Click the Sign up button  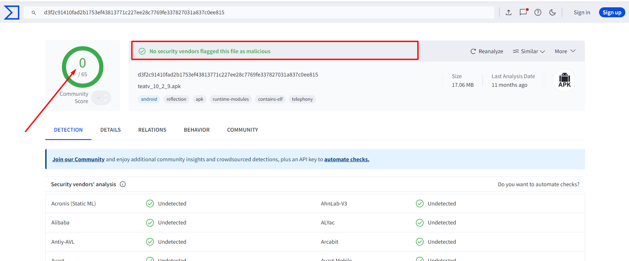pyautogui.click(x=612, y=12)
